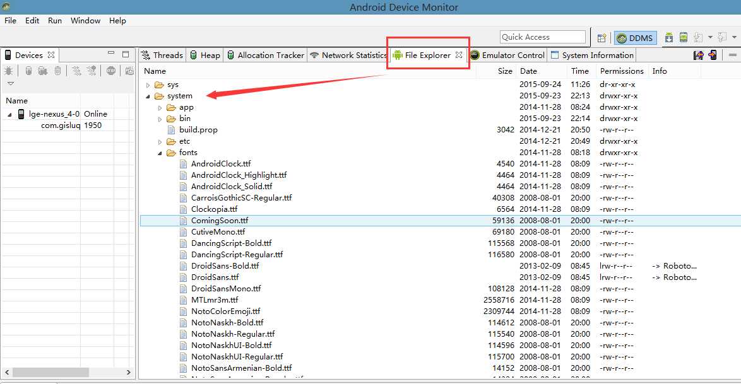The image size is (741, 384).
Task: Select the build.prop file
Action: click(198, 130)
